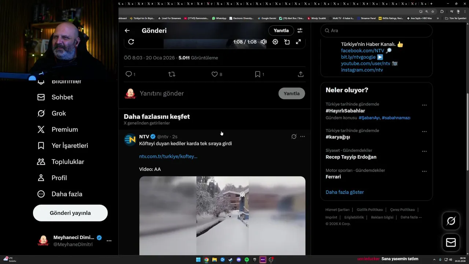Expand video to fullscreen
The height and width of the screenshot is (264, 469).
[298, 42]
